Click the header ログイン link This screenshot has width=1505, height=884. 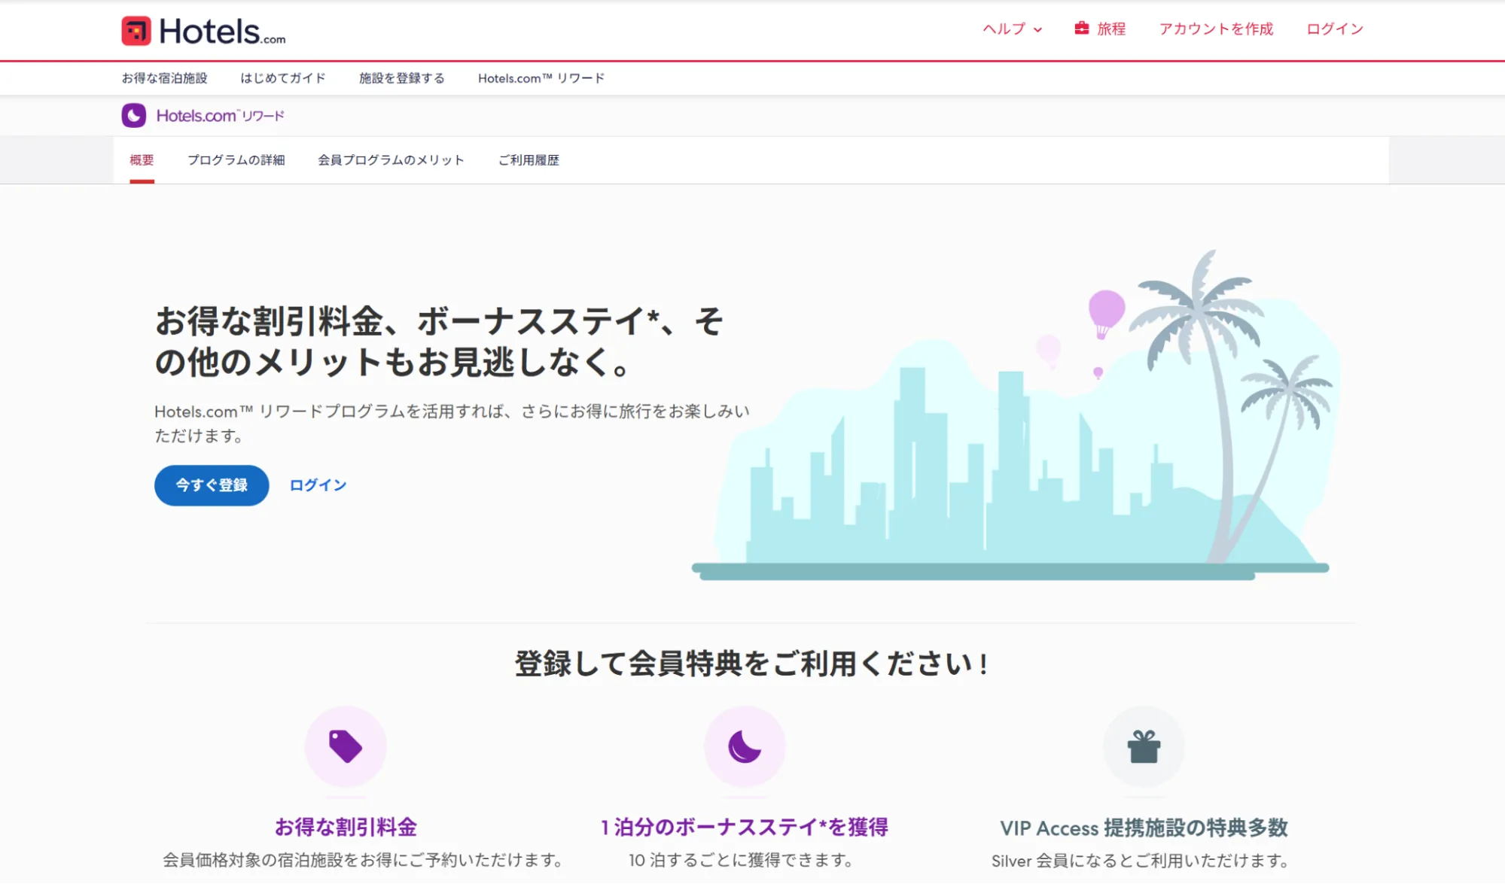1335,29
